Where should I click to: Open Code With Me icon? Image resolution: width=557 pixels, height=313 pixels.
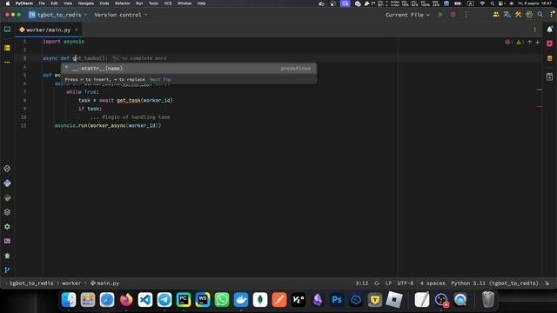tap(496, 15)
